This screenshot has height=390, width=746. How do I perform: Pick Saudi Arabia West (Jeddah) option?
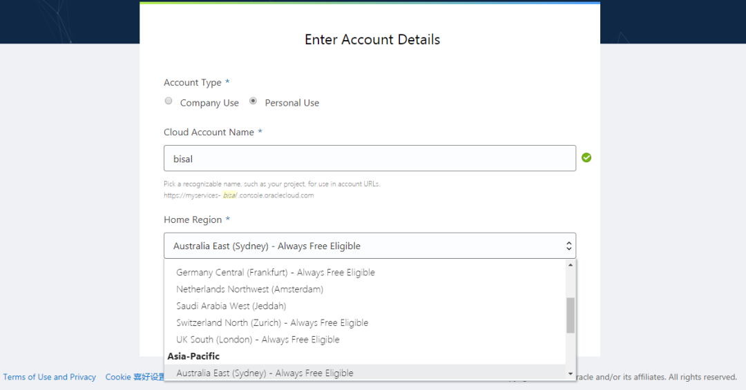231,306
